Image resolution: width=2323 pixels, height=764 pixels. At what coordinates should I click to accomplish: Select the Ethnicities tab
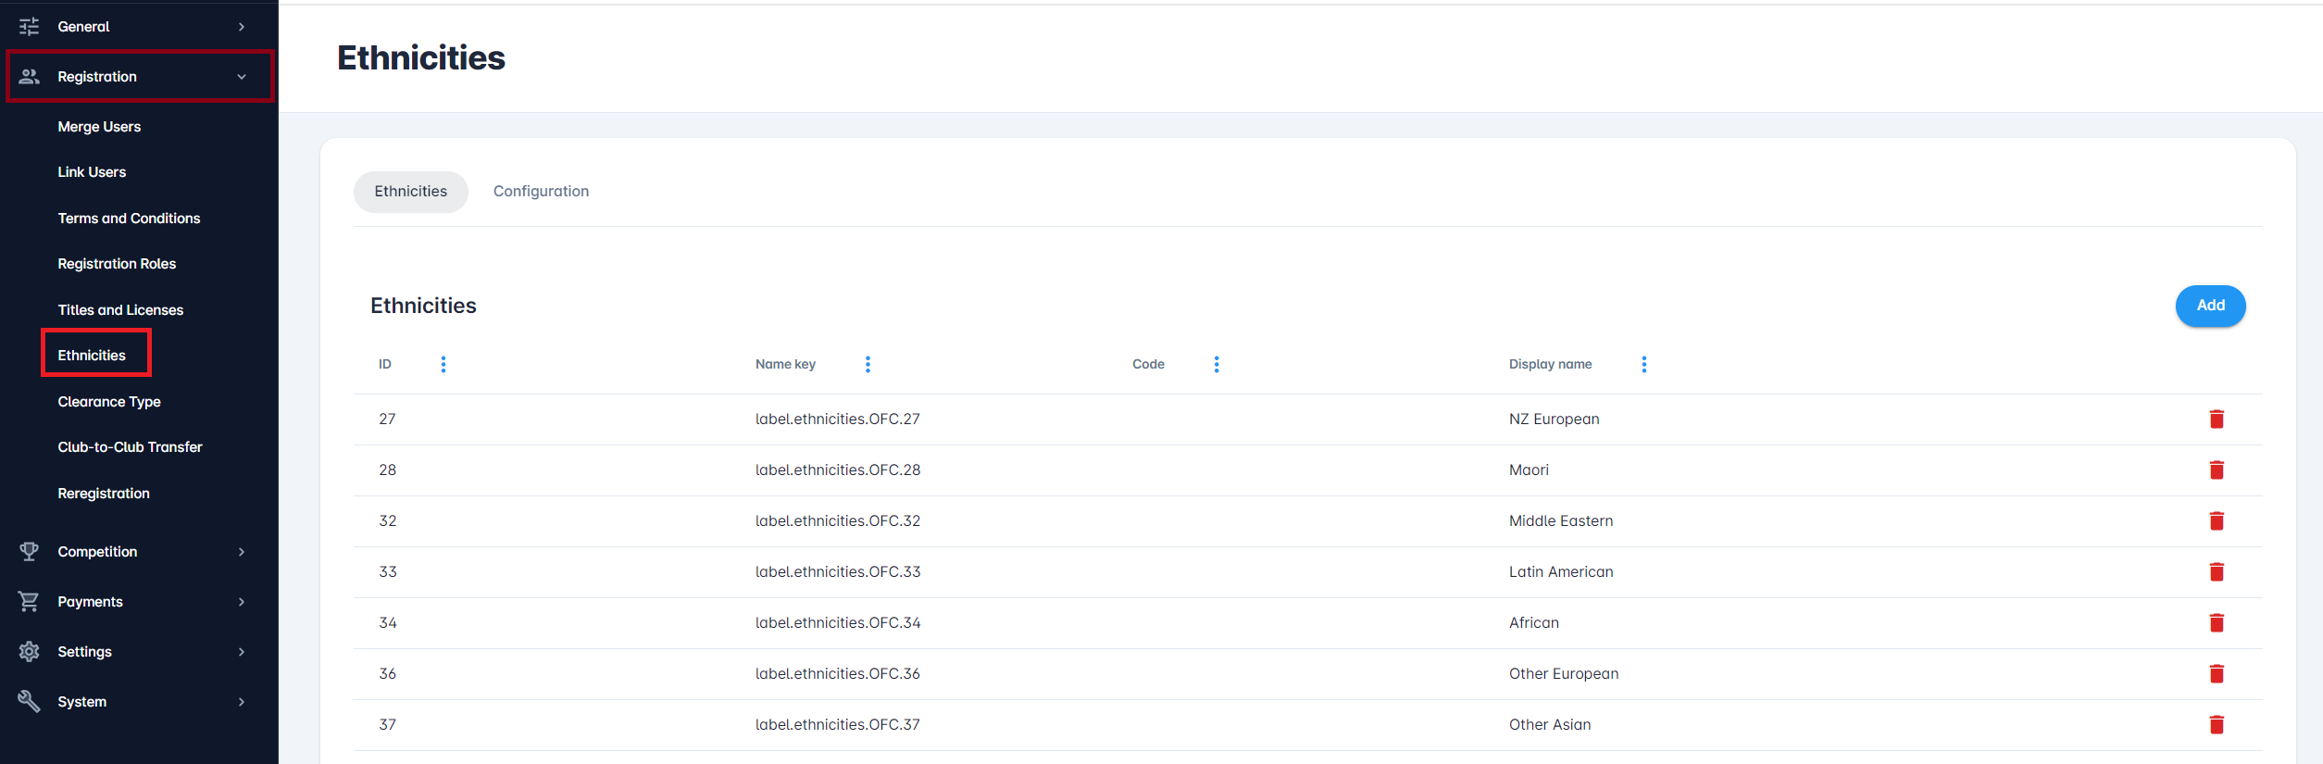click(410, 192)
